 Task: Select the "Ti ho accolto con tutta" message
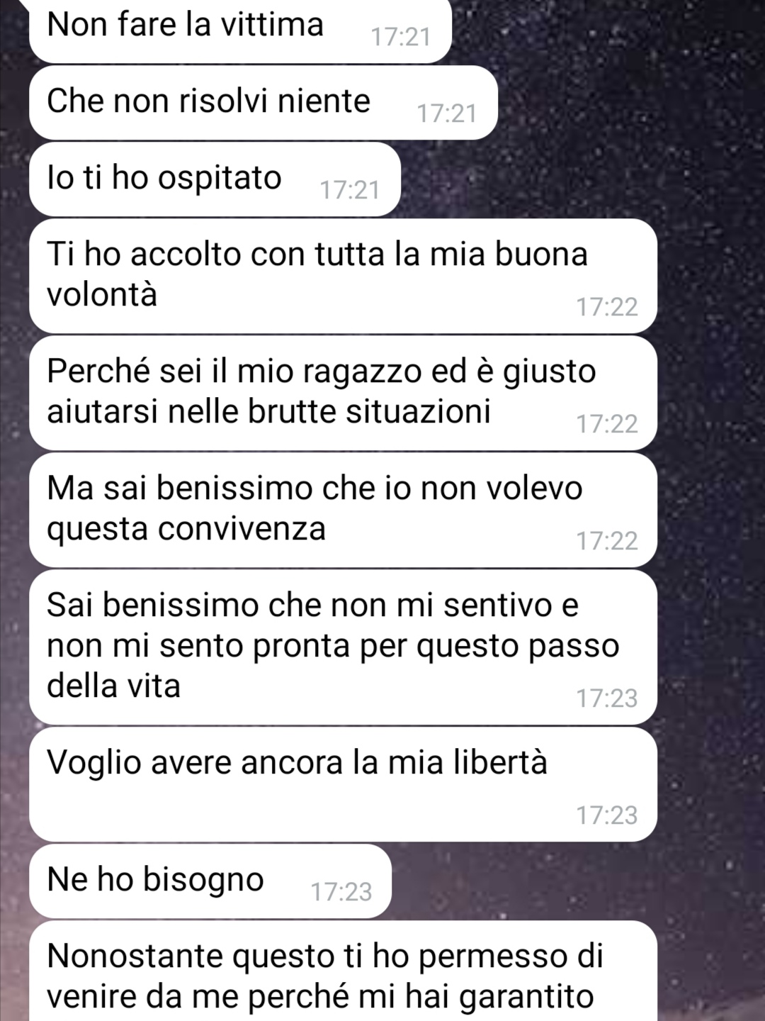[343, 276]
